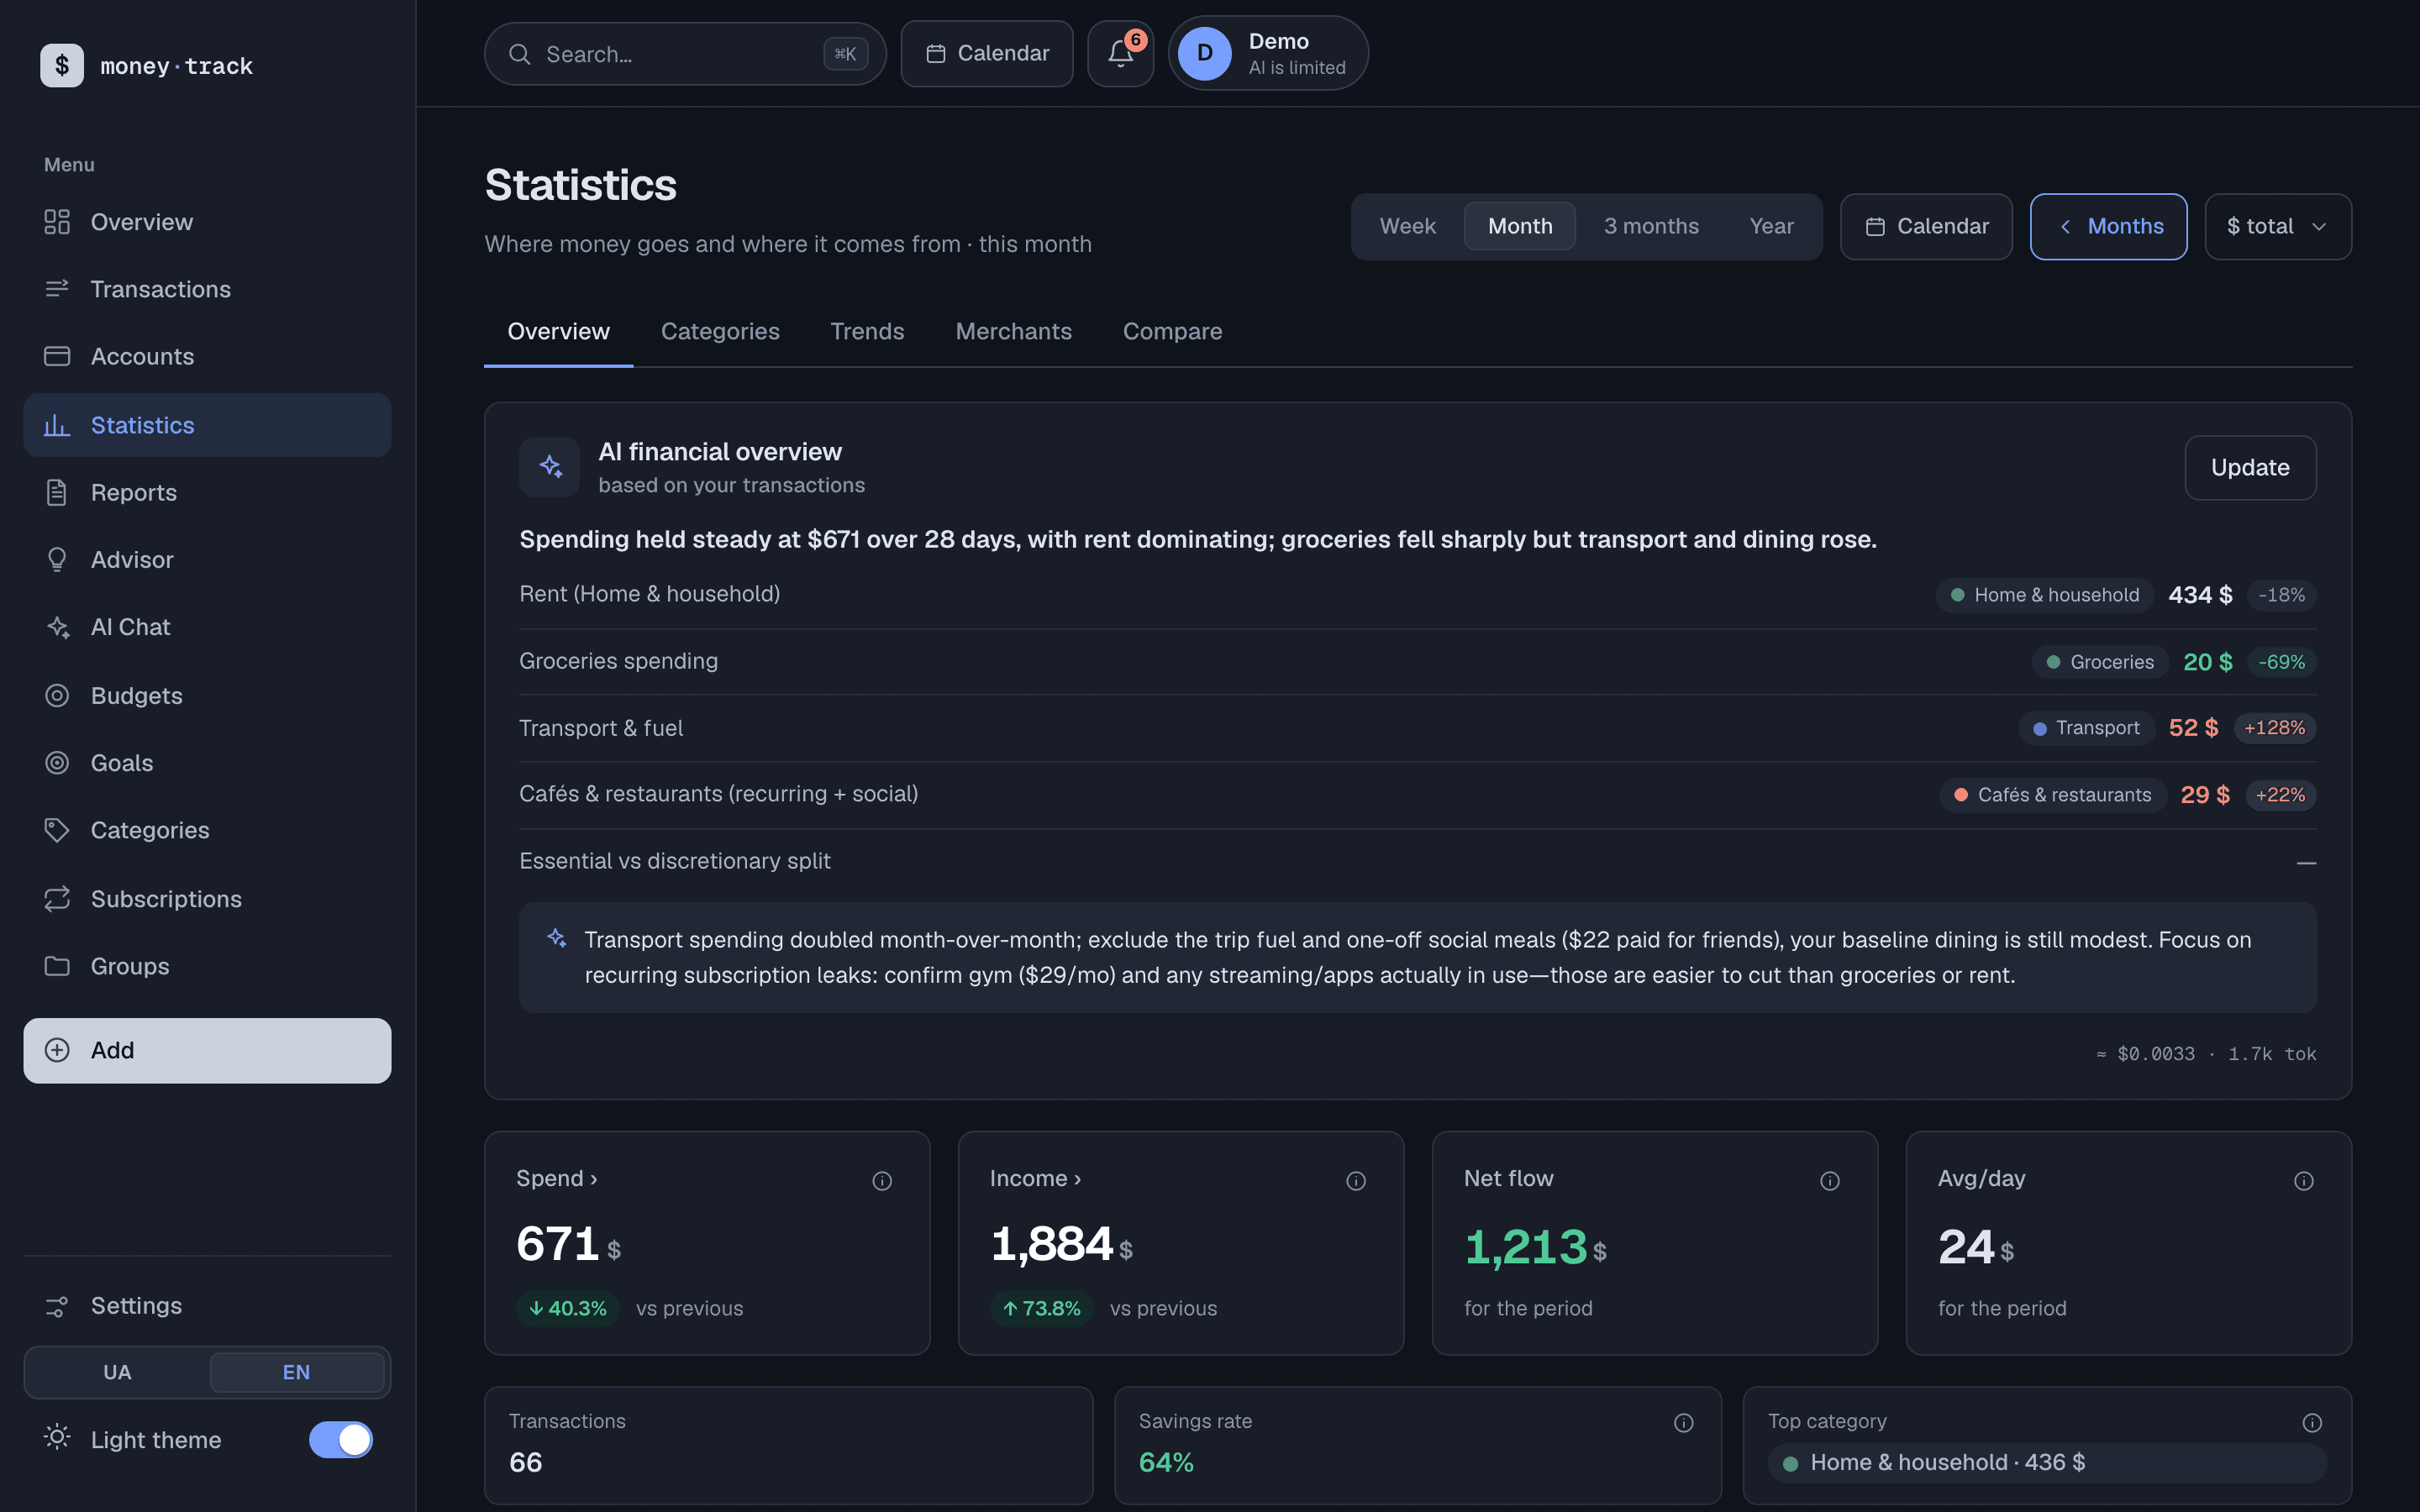Open info icon on Net flow card
2420x1512 pixels.
1830,1181
